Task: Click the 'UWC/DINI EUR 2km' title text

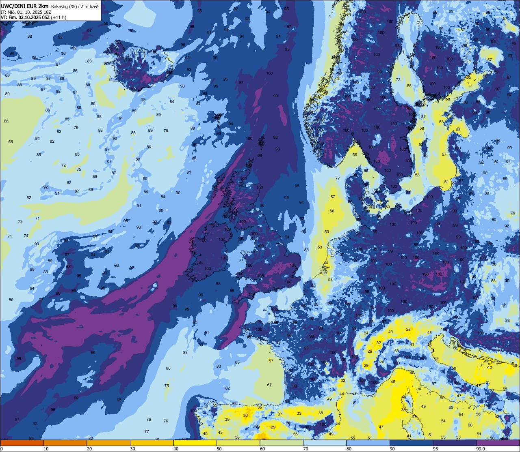Action: pyautogui.click(x=25, y=6)
